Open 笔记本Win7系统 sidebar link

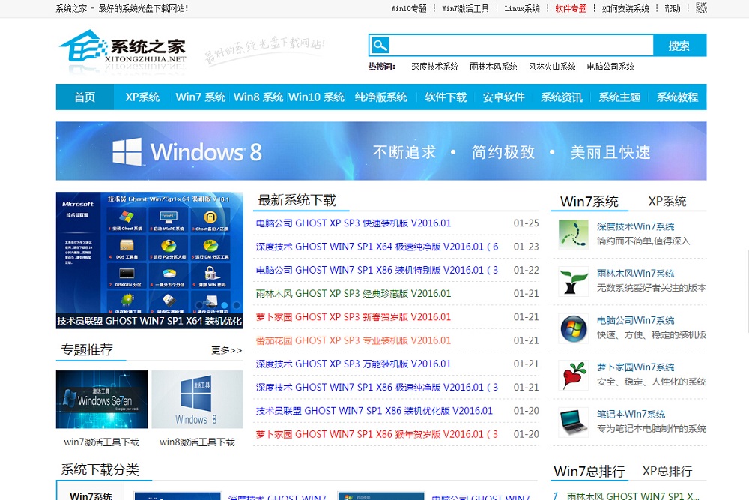tap(631, 414)
